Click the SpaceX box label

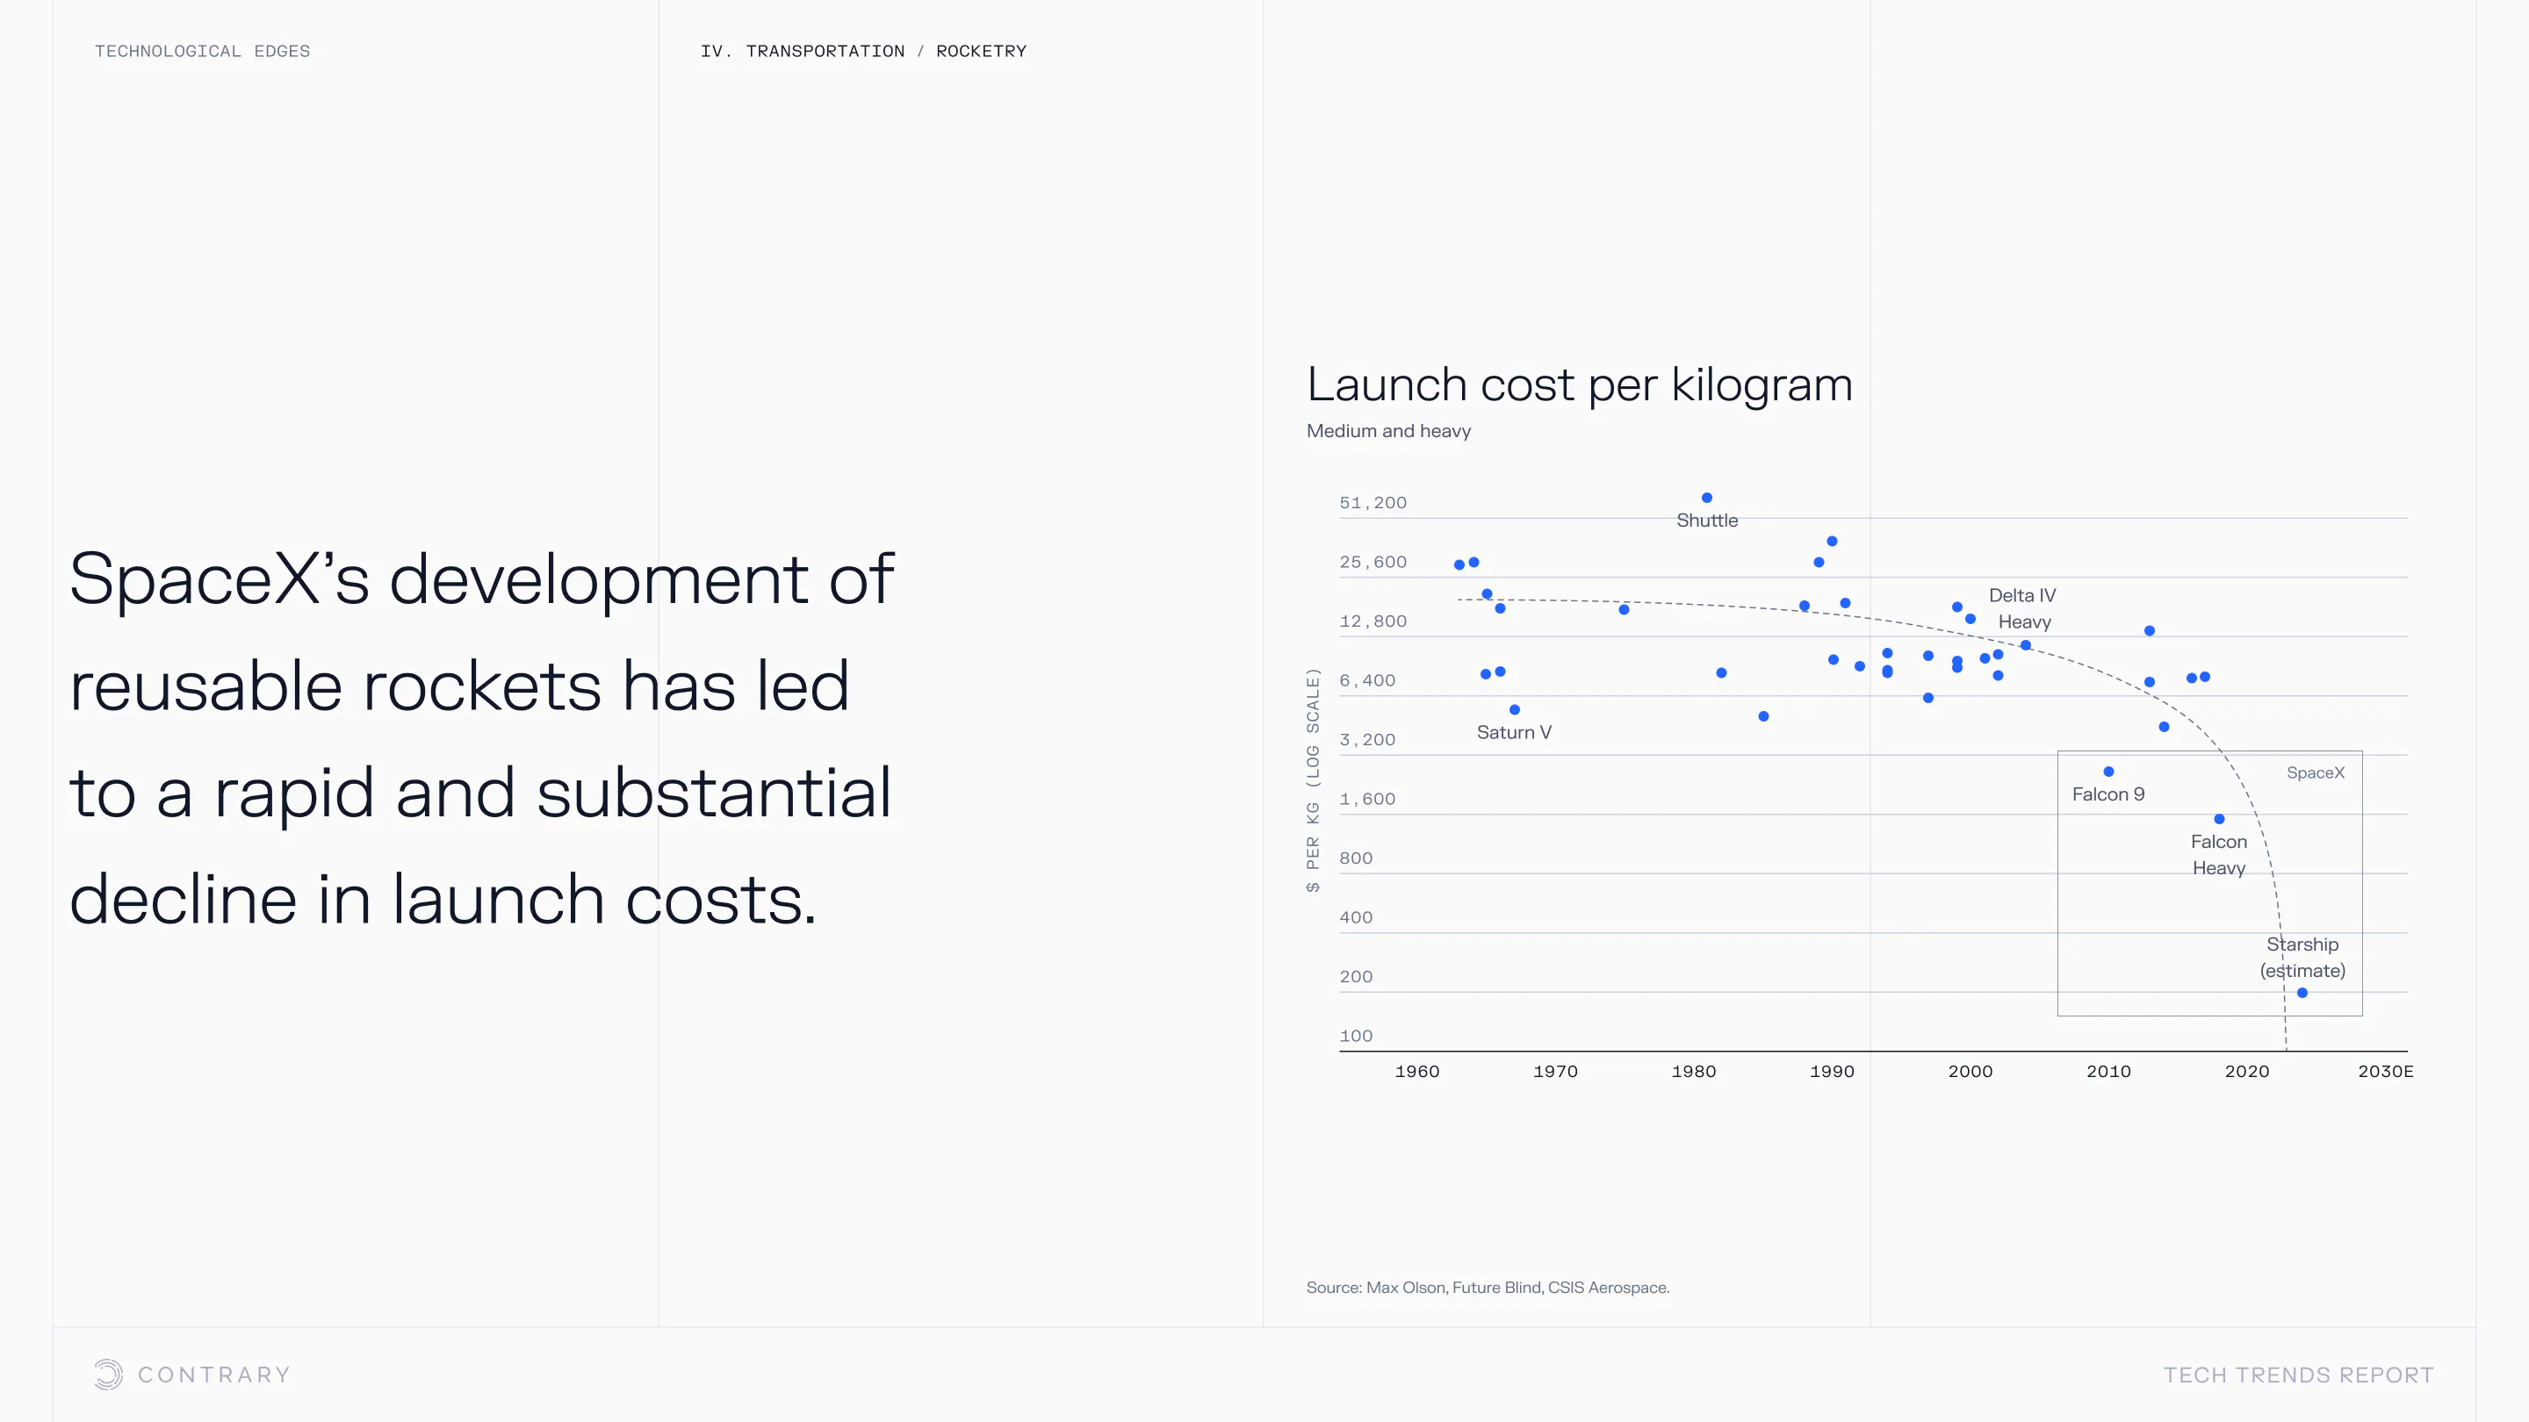click(2315, 772)
